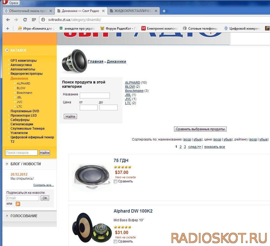Close the ЖИДКОКРИСТАЛЛИЧЕСКИЙ tab

pyautogui.click(x=156, y=11)
